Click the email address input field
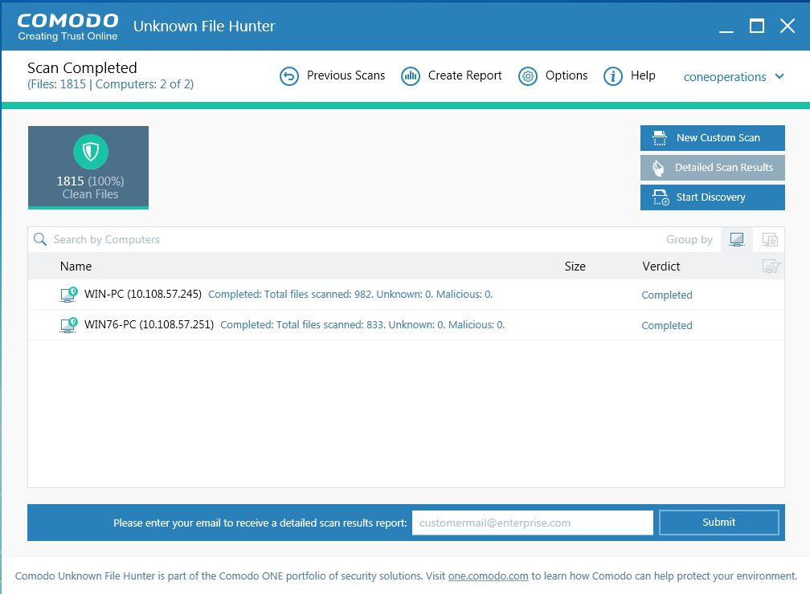Screen dimensions: 810x594 tap(533, 523)
